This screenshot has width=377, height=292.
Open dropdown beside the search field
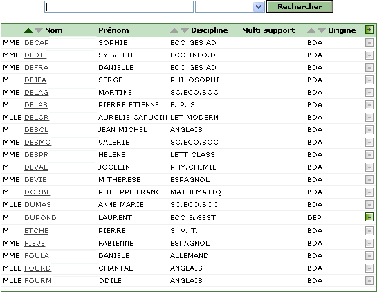(259, 7)
